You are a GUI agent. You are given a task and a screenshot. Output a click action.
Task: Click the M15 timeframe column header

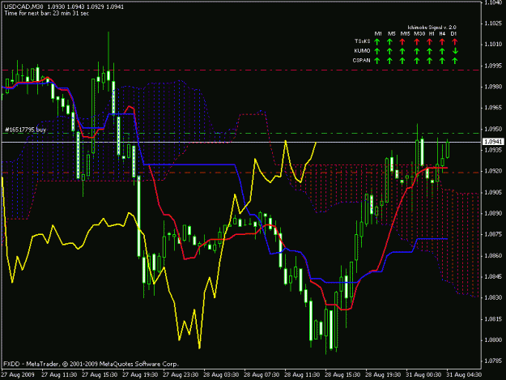pyautogui.click(x=405, y=33)
